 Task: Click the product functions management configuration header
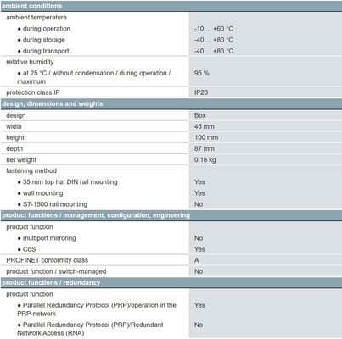(x=171, y=215)
